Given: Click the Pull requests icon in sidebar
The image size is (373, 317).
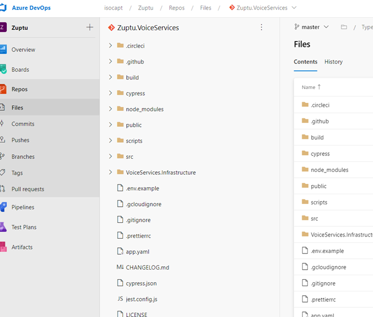Looking at the screenshot, I should pos(2,188).
